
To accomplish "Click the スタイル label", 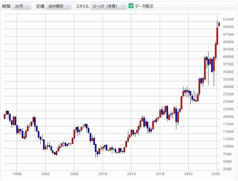I will [82, 6].
